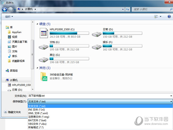173x130 pixels.
Task: Open the file name history dropdown arrow
Action: point(171,96)
